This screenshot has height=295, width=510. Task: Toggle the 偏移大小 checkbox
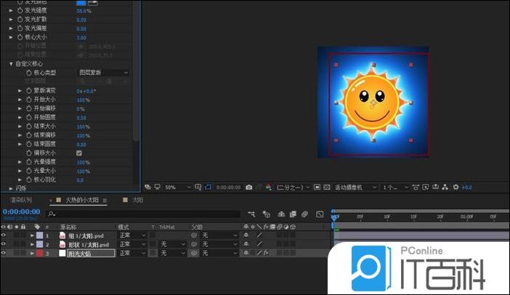[x=79, y=153]
